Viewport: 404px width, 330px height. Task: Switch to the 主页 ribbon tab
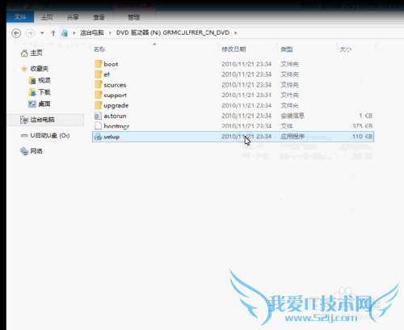click(x=47, y=17)
